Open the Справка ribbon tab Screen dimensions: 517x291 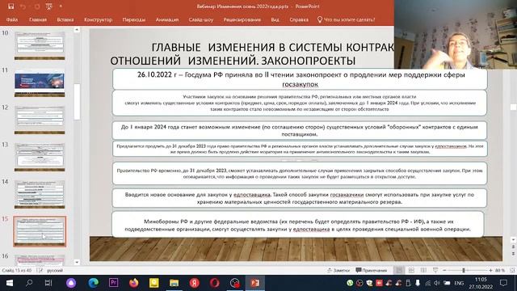pyautogui.click(x=299, y=19)
